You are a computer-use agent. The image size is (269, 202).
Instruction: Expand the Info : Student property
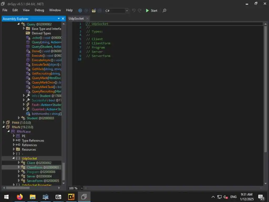tap(24, 95)
